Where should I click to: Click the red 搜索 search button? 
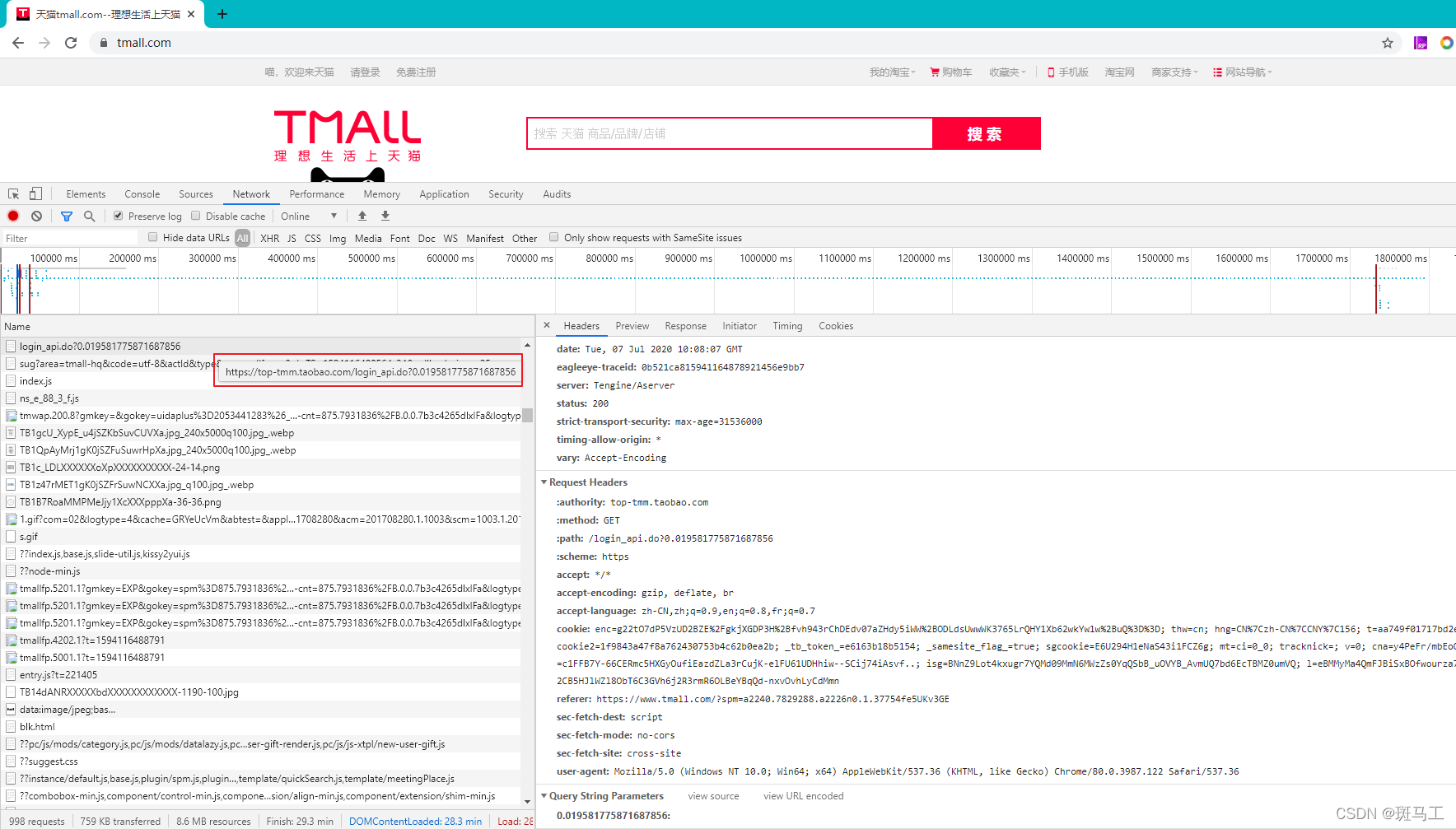point(986,133)
